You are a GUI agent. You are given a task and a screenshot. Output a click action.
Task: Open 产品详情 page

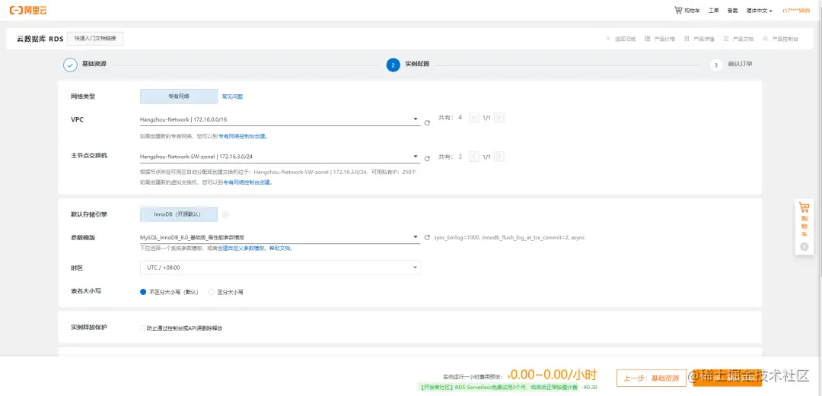(x=699, y=39)
